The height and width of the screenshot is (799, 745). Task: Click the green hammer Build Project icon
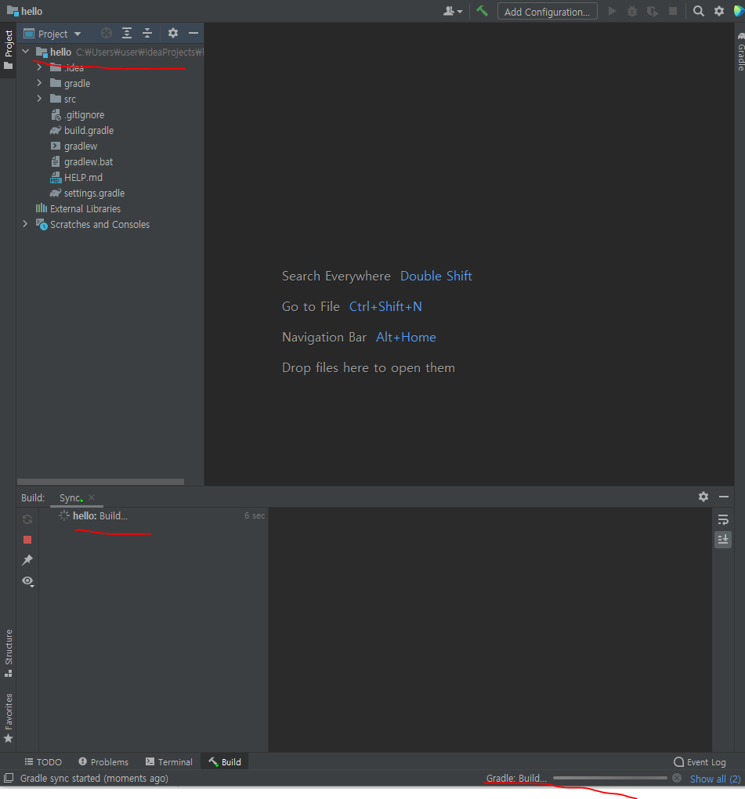coord(482,11)
